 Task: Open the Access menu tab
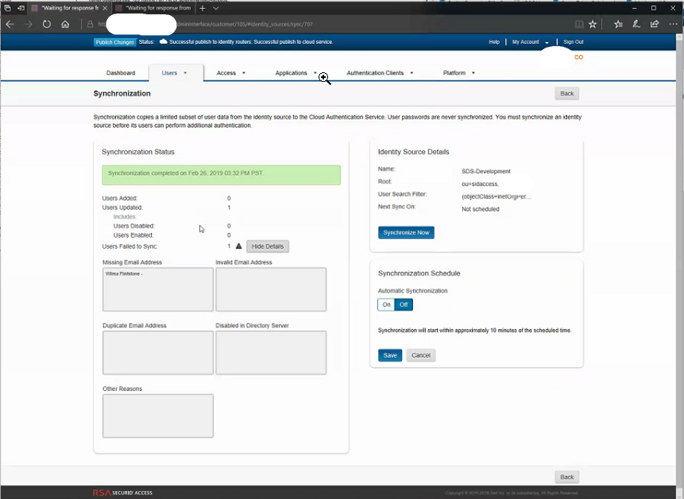230,73
